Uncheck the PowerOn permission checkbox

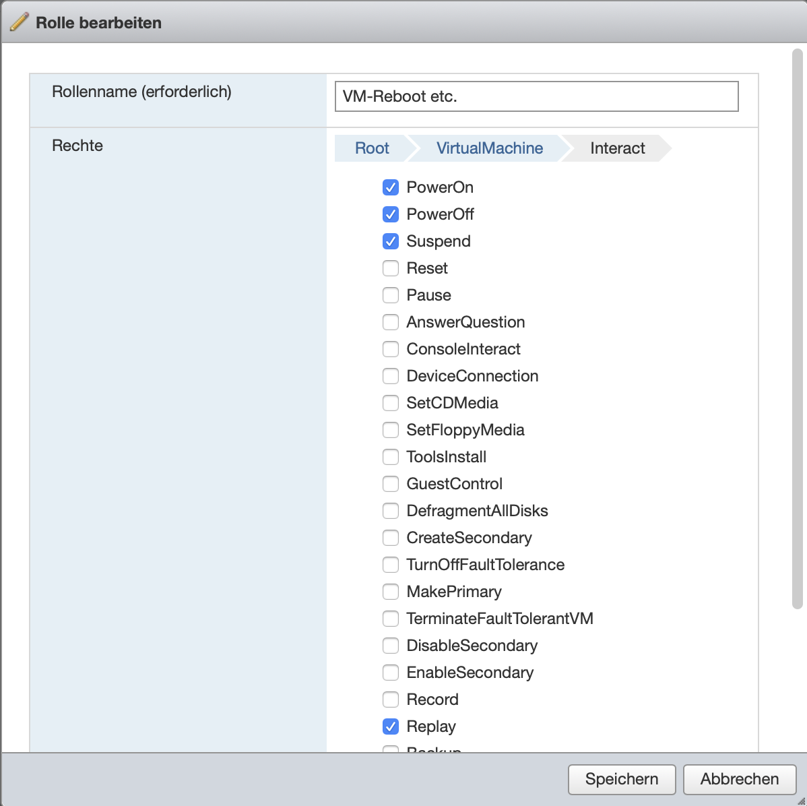[391, 187]
